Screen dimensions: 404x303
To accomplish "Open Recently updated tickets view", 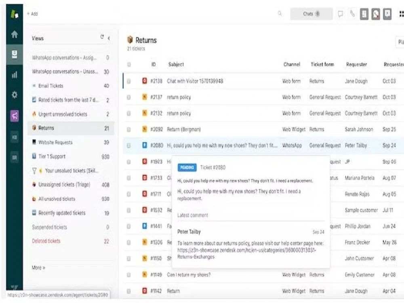I will [x=70, y=213].
